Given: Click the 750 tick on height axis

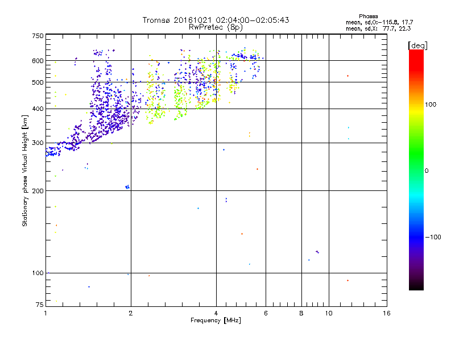Looking at the screenshot, I should point(38,36).
